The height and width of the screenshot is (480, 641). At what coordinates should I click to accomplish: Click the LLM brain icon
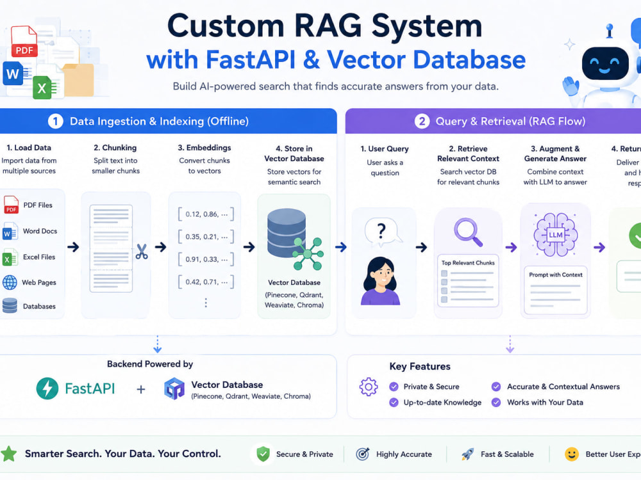[x=556, y=235]
